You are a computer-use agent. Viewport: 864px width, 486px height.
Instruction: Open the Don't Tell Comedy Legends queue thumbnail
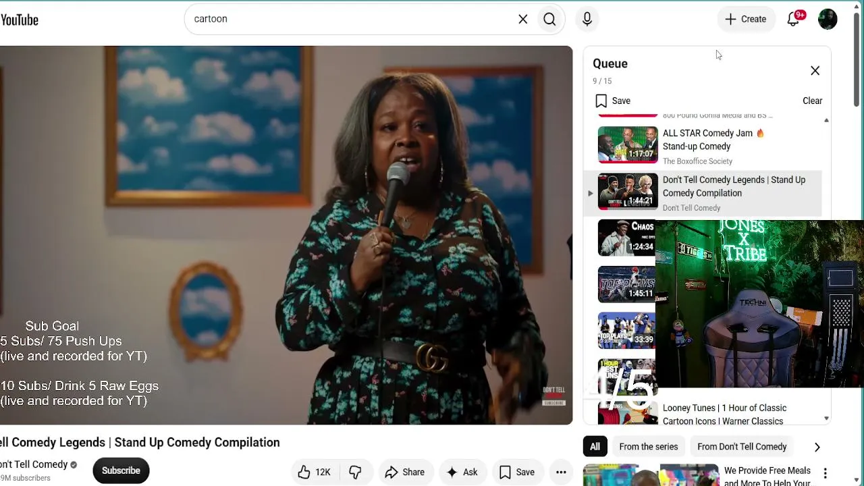(x=628, y=191)
